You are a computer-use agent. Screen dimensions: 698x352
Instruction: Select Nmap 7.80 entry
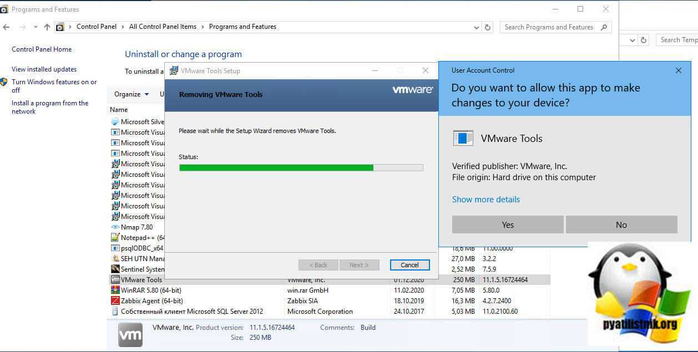pos(136,227)
